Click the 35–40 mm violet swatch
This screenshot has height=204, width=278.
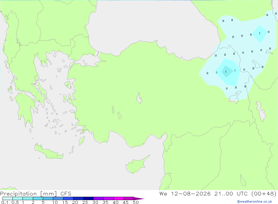(x=108, y=198)
